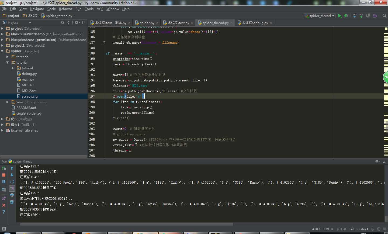Viewport: 388px width, 234px height.
Task: Stop the running process red square
Action: pyautogui.click(x=4, y=175)
